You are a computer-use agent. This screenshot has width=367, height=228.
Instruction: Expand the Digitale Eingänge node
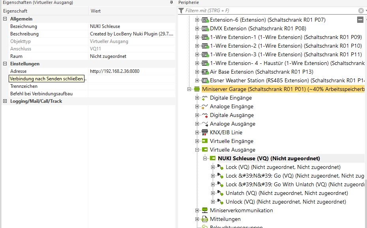(x=197, y=98)
